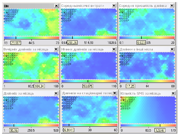This screenshot has width=179, height=134.
Task: Click the 514,59 scale label
Action: 89,42
